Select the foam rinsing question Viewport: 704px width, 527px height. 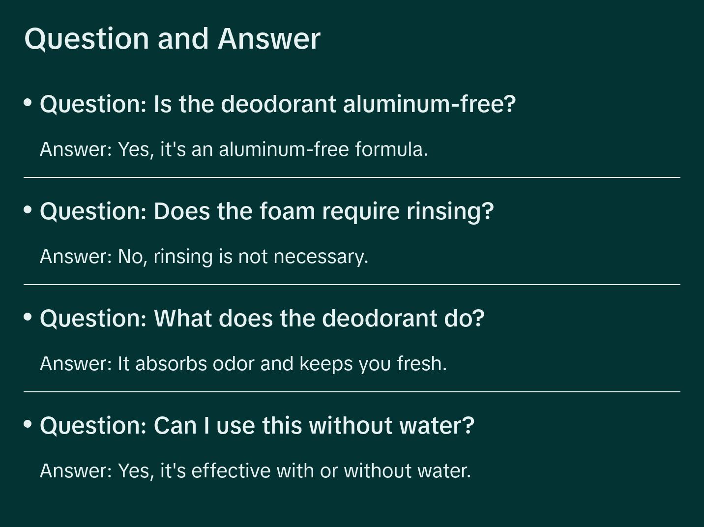point(266,211)
